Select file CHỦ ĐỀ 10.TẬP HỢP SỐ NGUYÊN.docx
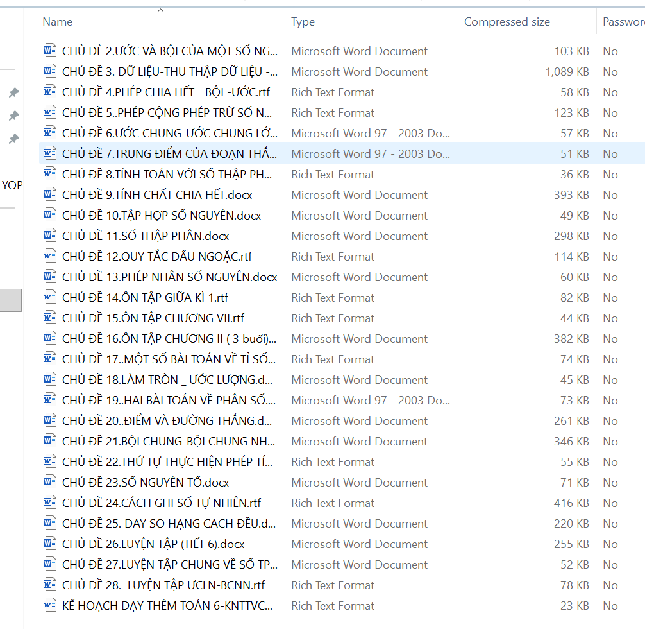Screen dimensions: 645x629 [x=162, y=215]
